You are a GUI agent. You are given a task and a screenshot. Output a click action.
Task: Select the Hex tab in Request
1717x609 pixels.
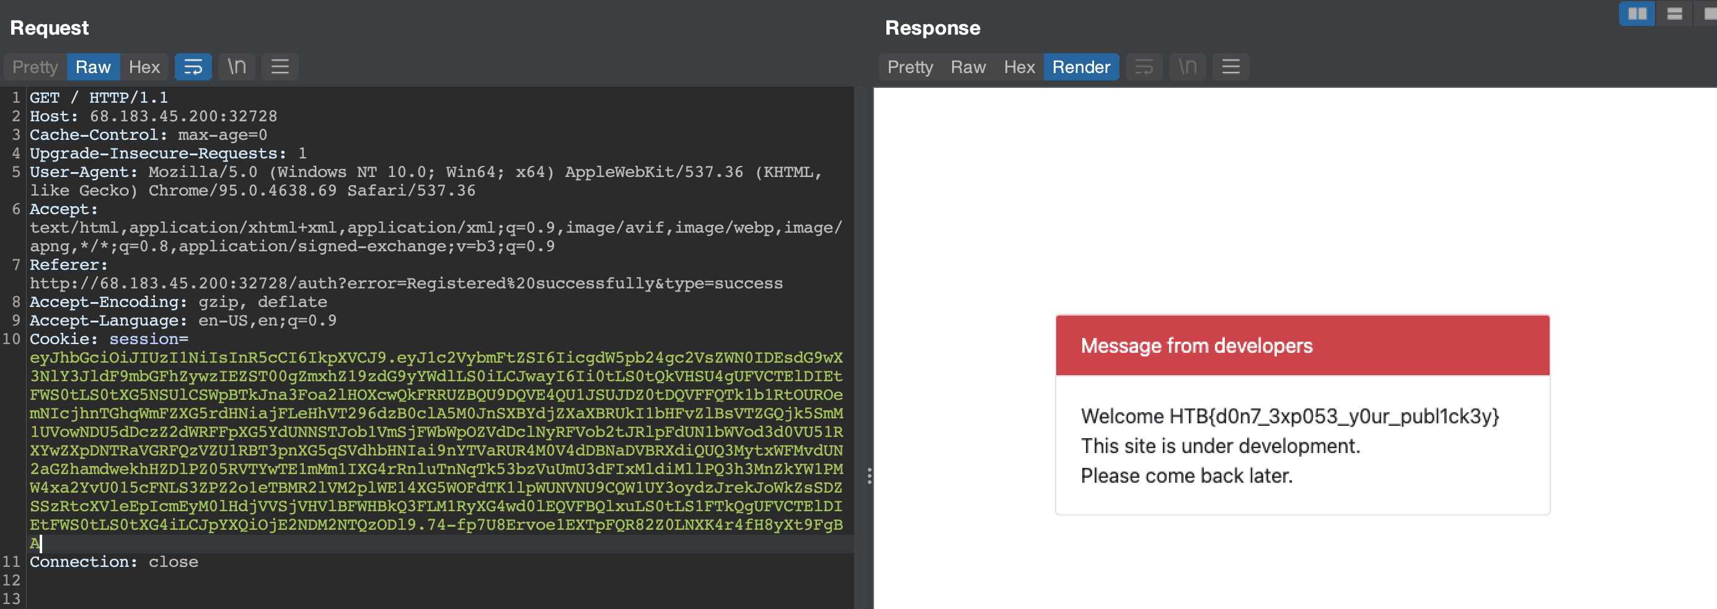[x=144, y=67]
